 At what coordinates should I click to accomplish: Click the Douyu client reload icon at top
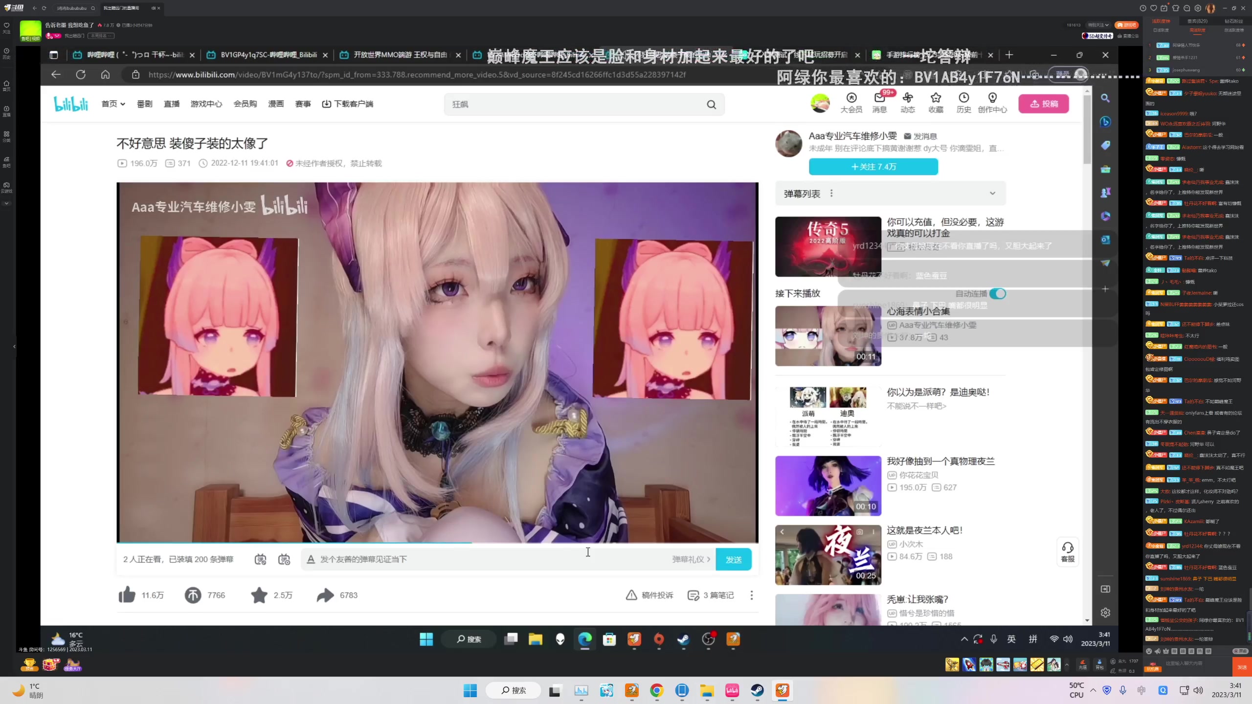44,8
